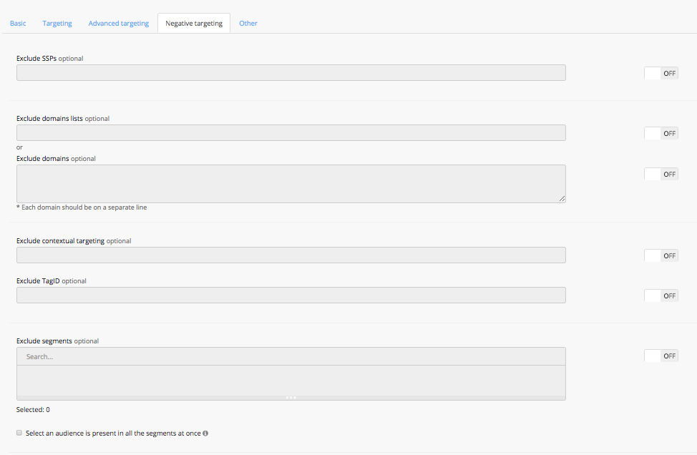
Task: Enable the Exclude domains lists toggle
Action: point(661,133)
